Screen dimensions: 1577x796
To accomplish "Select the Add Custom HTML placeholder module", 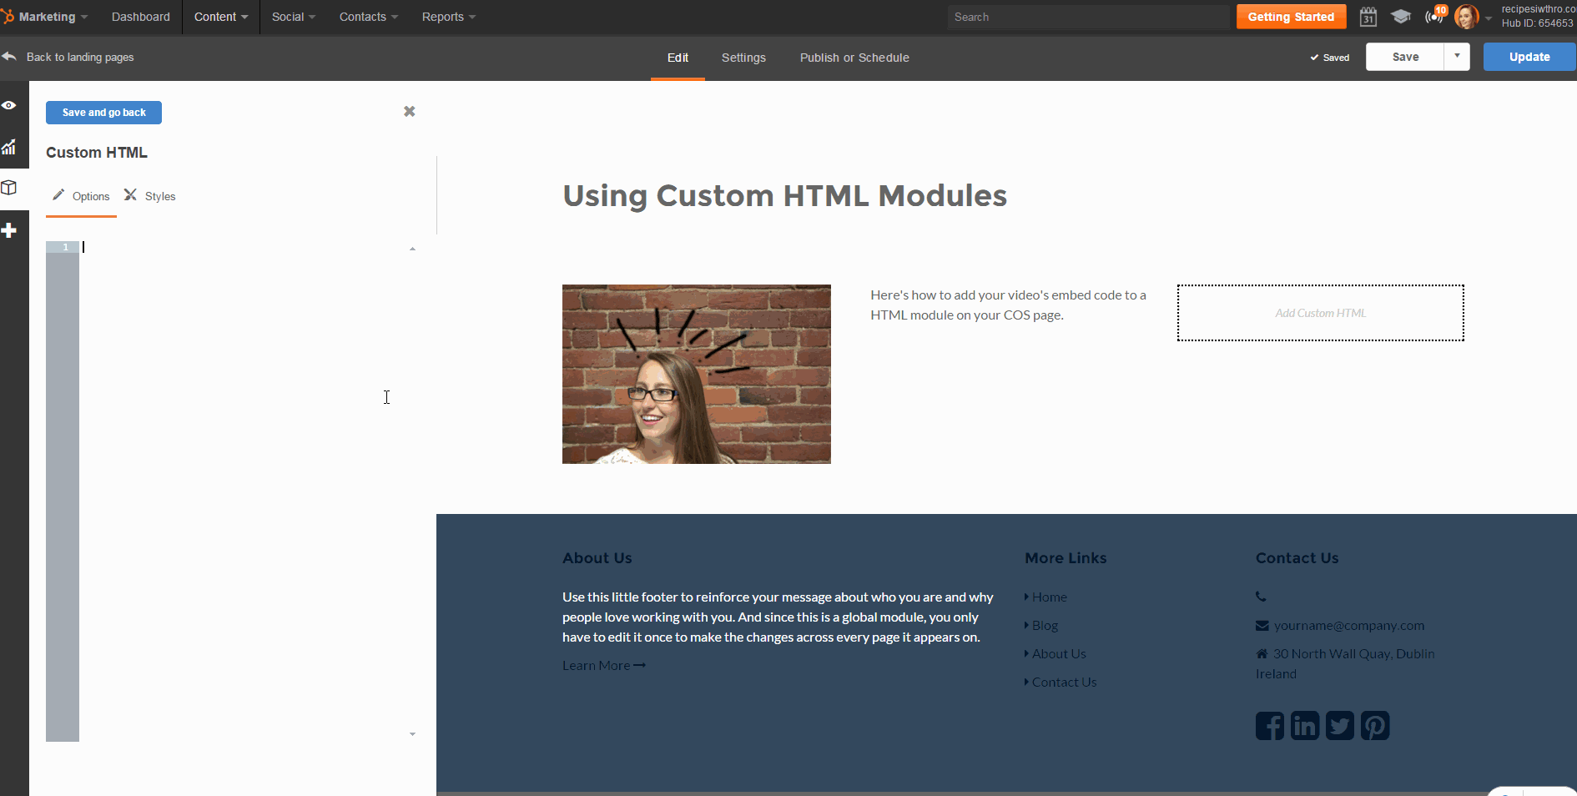I will coord(1320,313).
